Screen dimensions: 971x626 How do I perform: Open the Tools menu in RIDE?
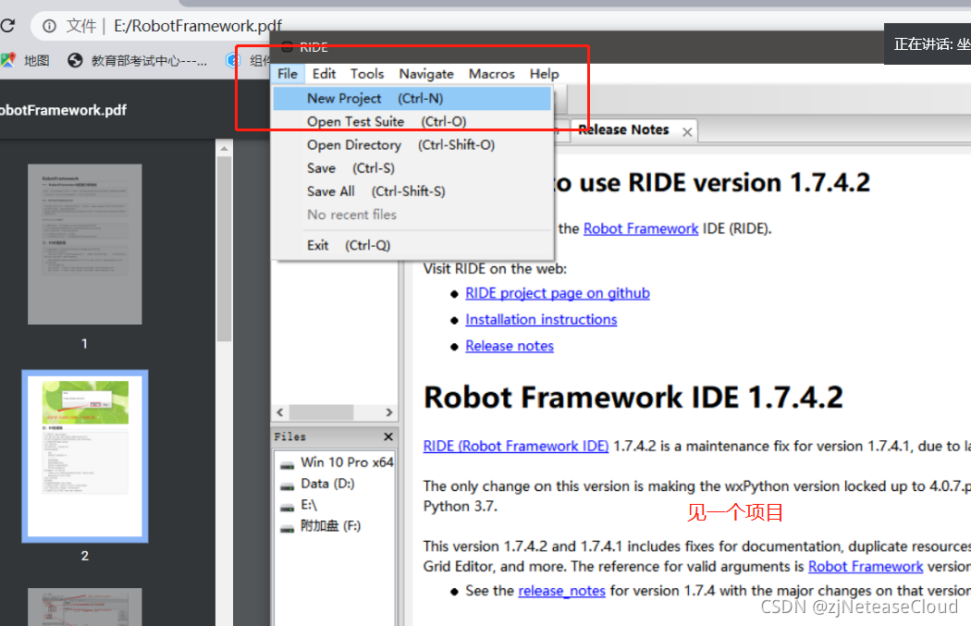coord(367,74)
